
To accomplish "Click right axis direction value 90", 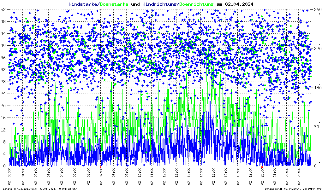I will (317, 127).
